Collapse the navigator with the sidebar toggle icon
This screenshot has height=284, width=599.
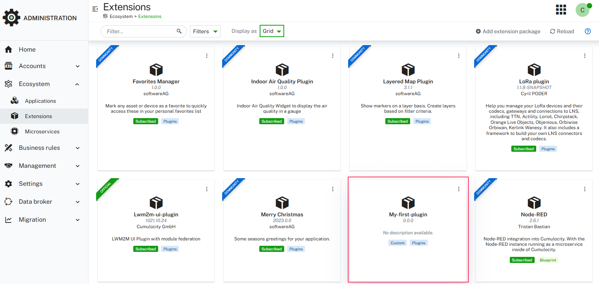(95, 9)
